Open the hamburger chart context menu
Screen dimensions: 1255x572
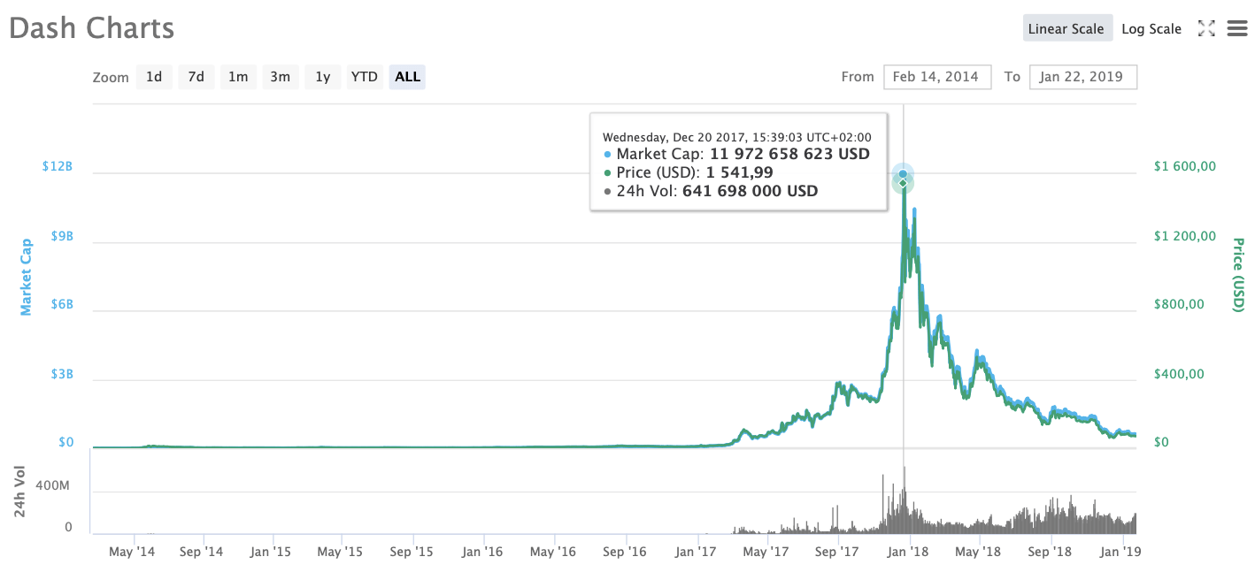tap(1236, 28)
